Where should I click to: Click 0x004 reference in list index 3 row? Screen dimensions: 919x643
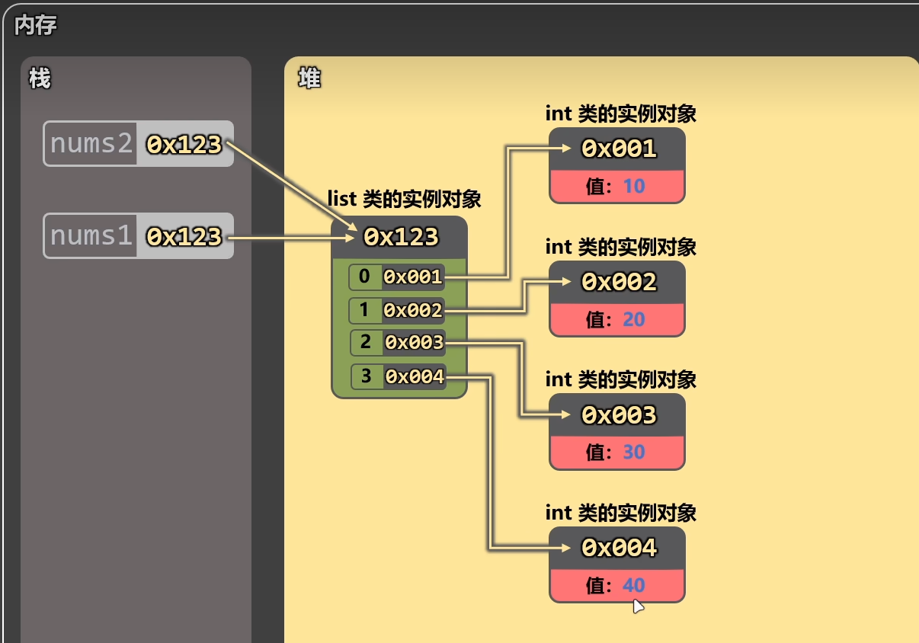pos(414,376)
